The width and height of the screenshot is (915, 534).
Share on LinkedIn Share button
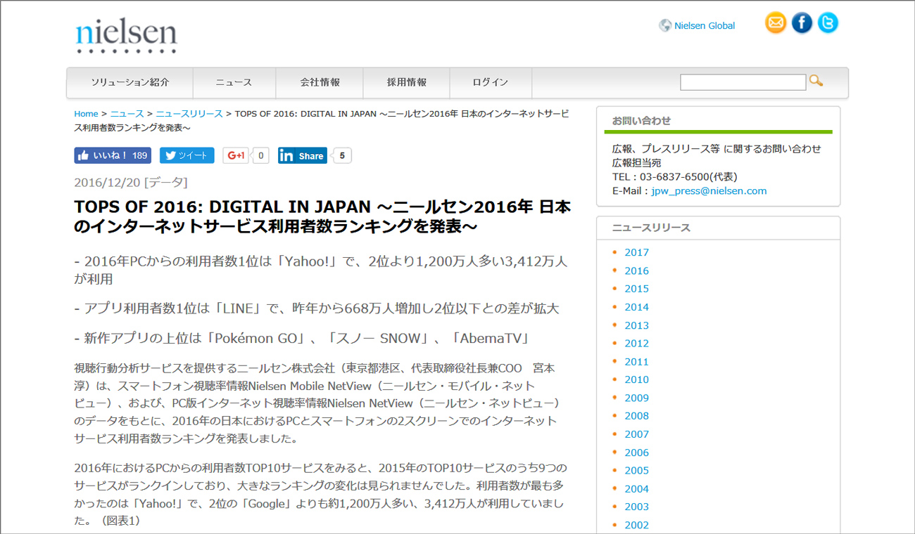[302, 156]
